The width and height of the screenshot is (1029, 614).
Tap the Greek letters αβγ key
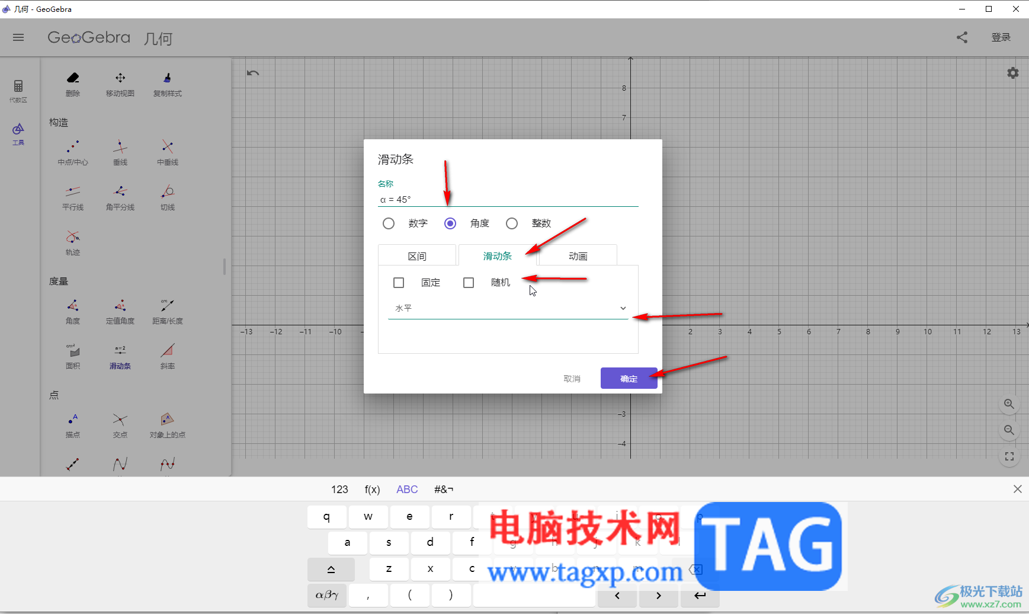pos(327,595)
